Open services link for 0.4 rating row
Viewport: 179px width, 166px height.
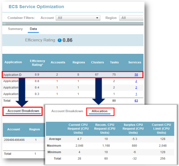(136, 88)
